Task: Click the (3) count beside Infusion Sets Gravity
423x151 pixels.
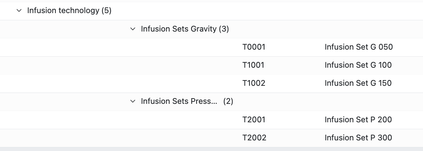Action: point(224,29)
